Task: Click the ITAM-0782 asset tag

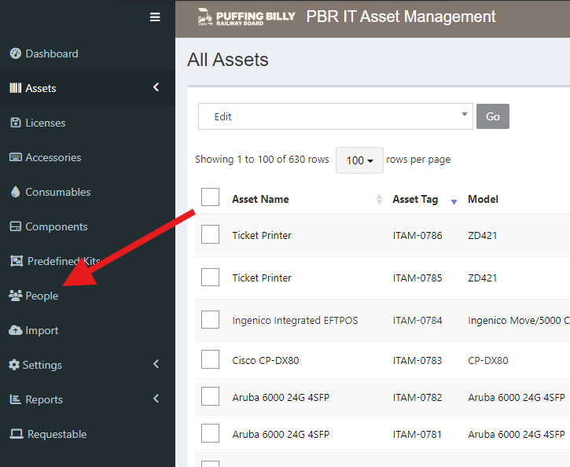Action: 417,398
